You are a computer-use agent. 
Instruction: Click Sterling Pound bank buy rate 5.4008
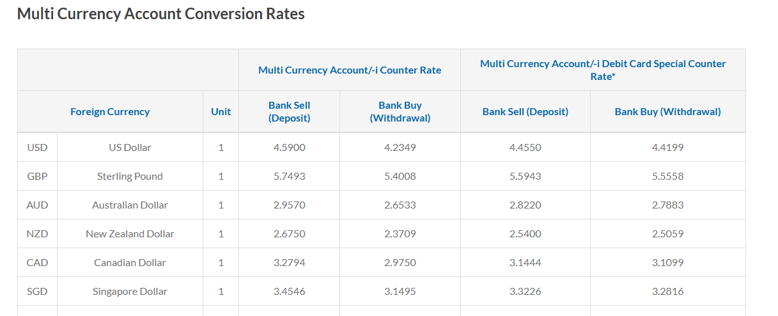400,176
